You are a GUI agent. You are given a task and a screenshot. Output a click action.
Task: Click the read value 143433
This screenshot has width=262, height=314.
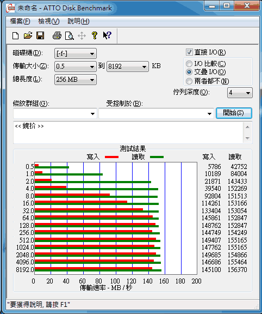[x=238, y=181]
